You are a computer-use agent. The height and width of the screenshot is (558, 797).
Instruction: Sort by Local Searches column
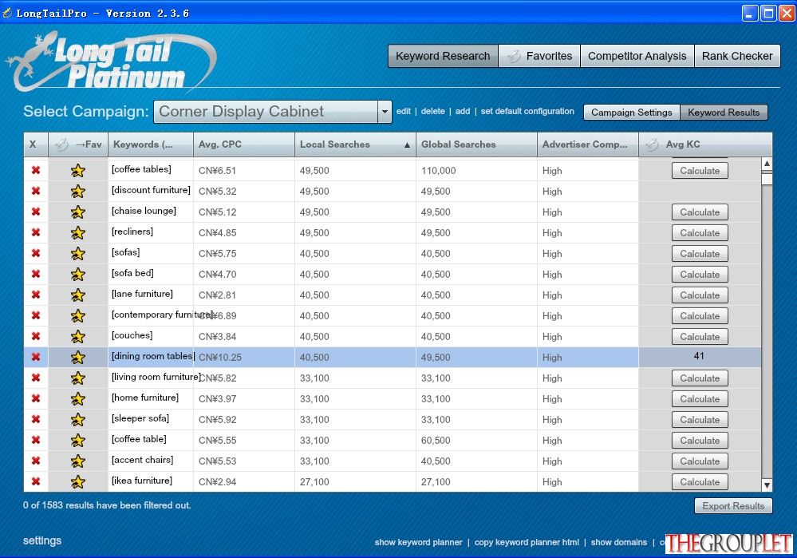[x=355, y=144]
